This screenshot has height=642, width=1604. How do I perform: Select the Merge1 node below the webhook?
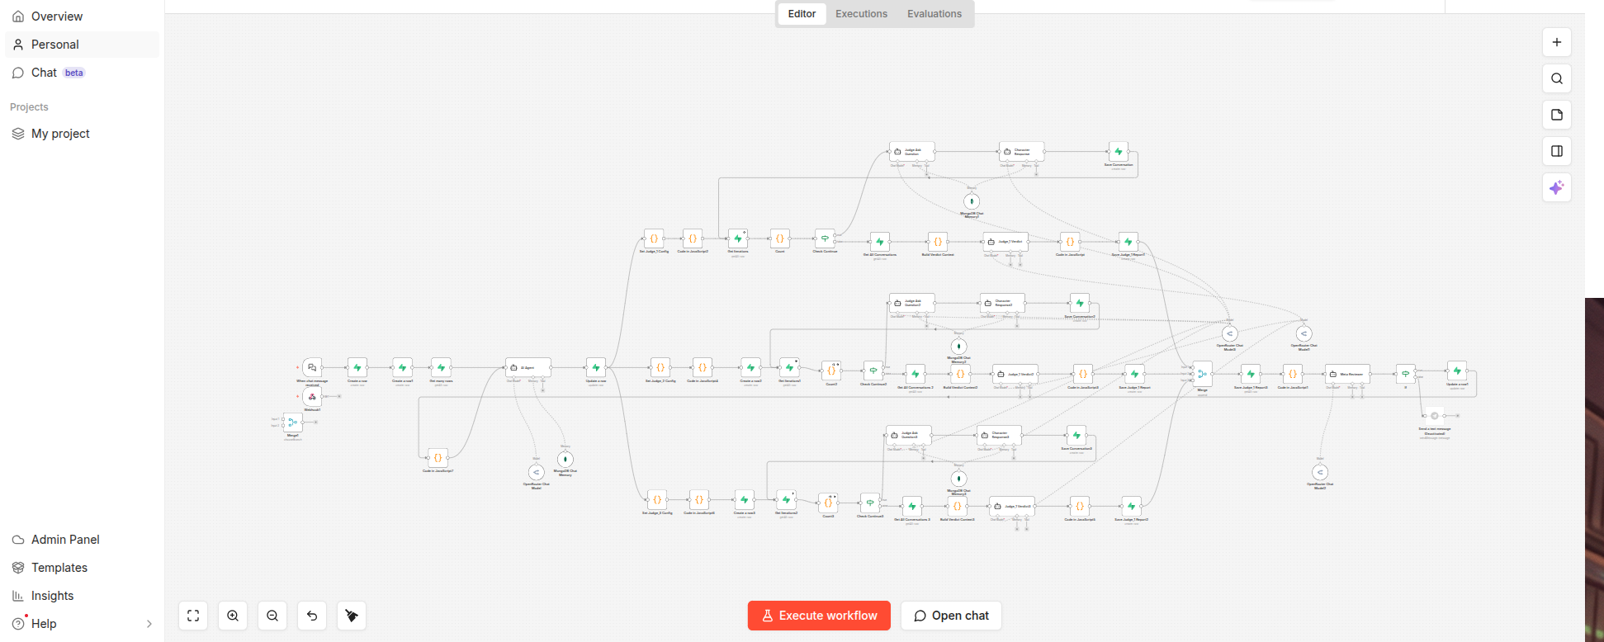point(293,422)
